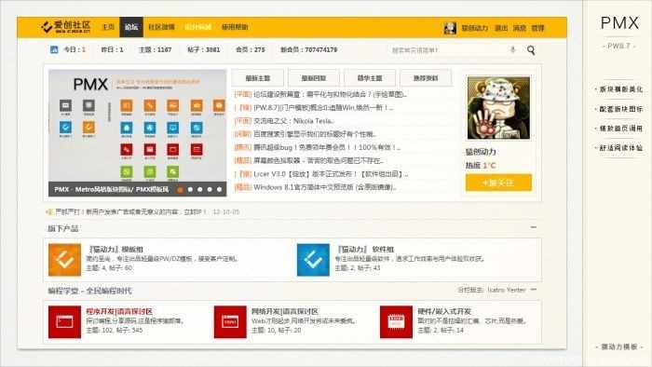Click the username link beside header avatar
Viewport: 652px width, 367px height.
[x=474, y=28]
